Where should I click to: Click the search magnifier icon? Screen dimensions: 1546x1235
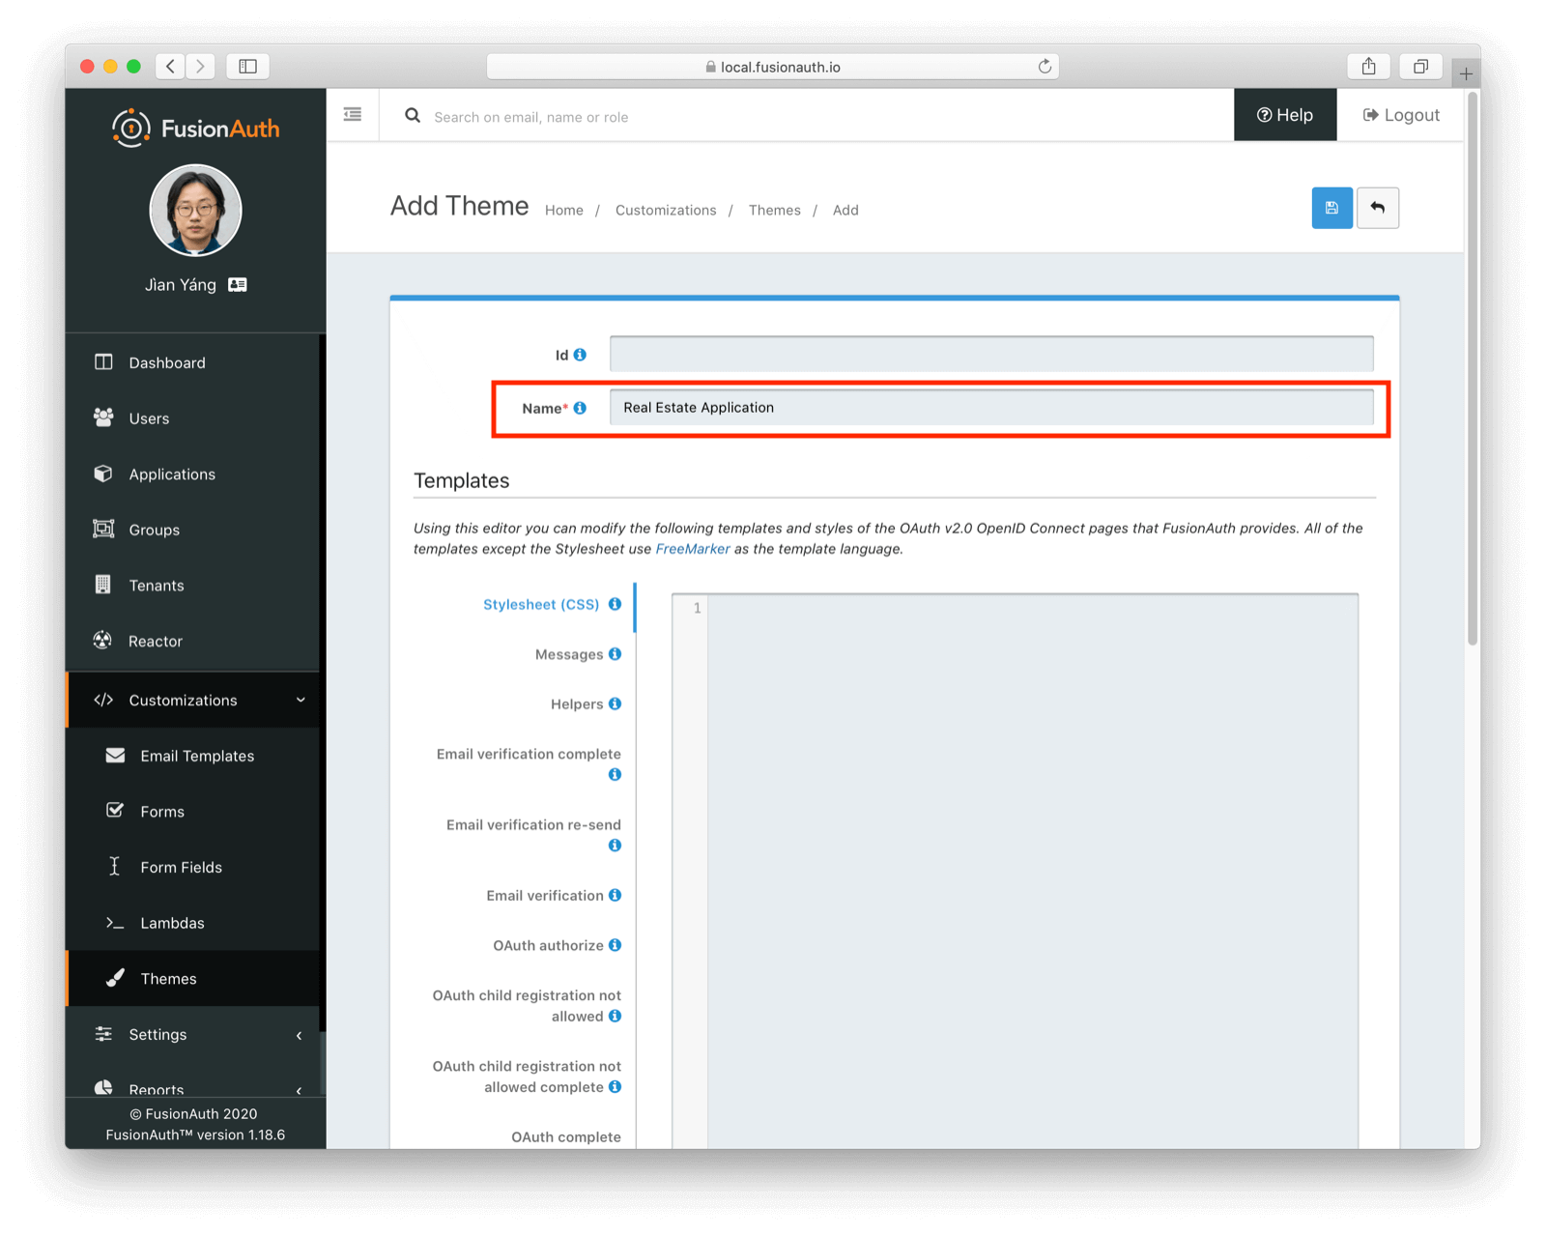click(413, 116)
